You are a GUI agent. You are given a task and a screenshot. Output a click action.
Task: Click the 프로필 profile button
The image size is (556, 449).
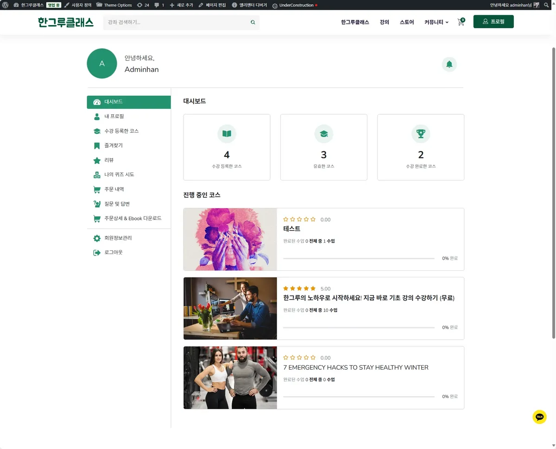coord(493,21)
